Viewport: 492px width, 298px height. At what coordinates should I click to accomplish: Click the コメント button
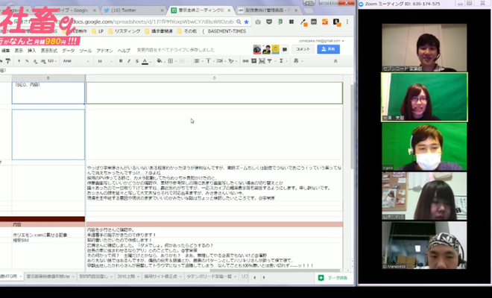tap(303, 48)
